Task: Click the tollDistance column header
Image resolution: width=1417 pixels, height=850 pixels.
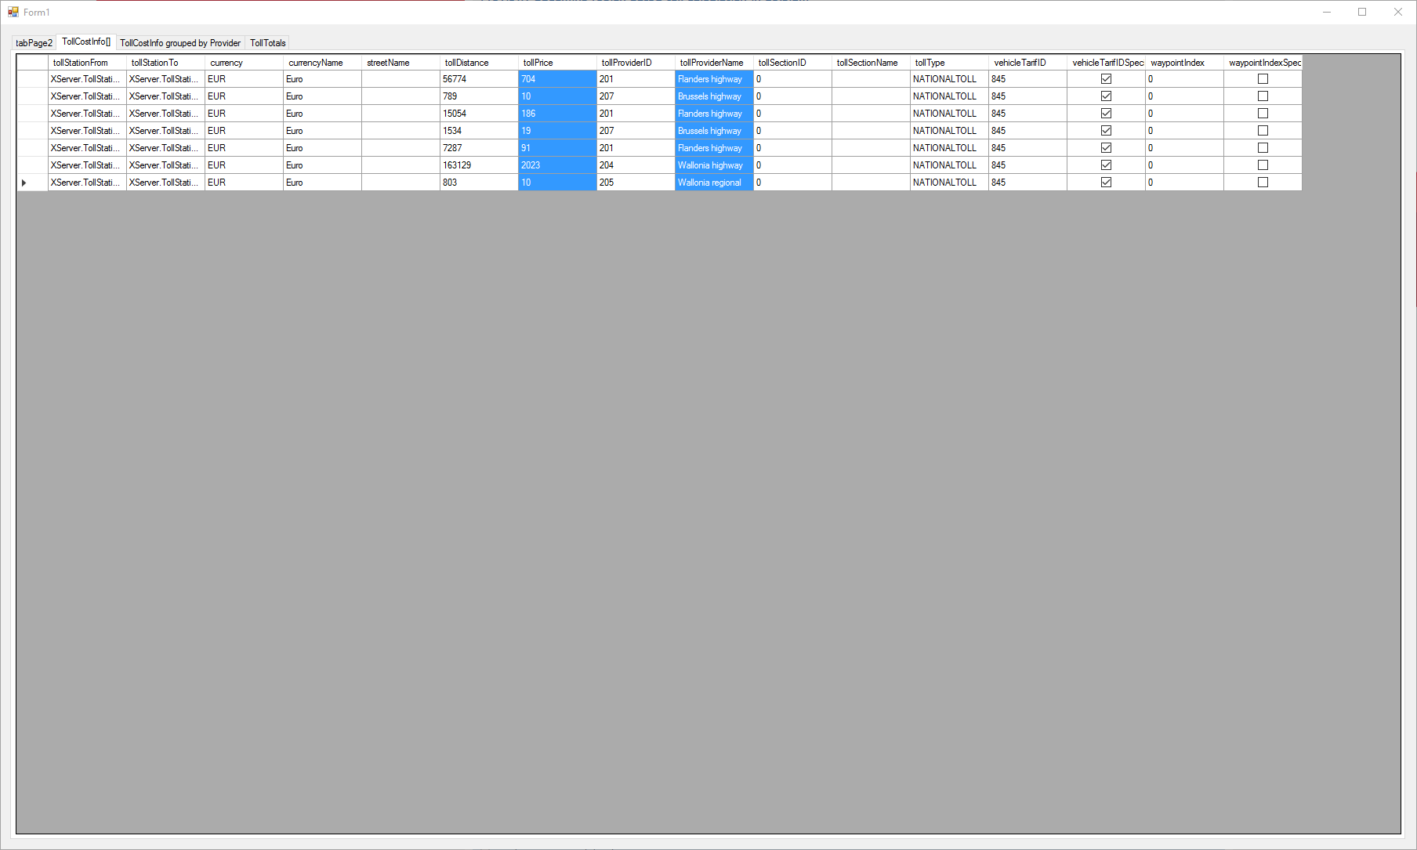Action: (x=478, y=63)
